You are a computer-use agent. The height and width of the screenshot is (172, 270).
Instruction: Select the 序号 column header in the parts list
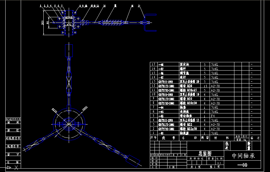pos(153,138)
